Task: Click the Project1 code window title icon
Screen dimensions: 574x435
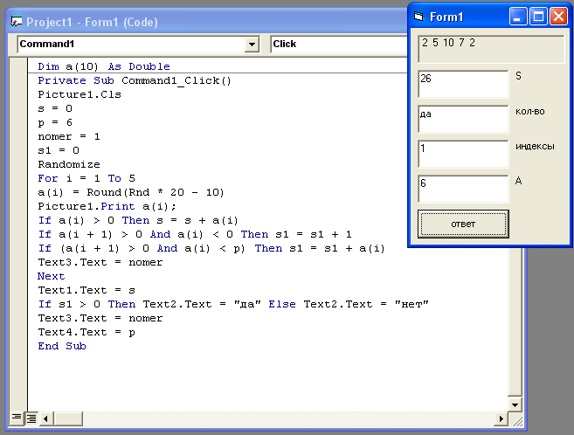Action: click(16, 22)
